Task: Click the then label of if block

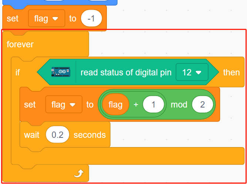Action: pos(231,72)
